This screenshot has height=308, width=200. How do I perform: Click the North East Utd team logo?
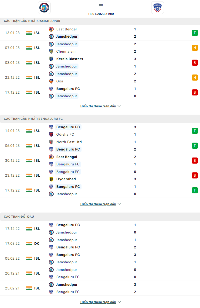point(51,142)
